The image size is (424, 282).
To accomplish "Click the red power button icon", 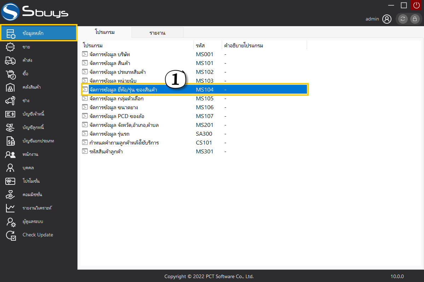I will click(x=416, y=5).
